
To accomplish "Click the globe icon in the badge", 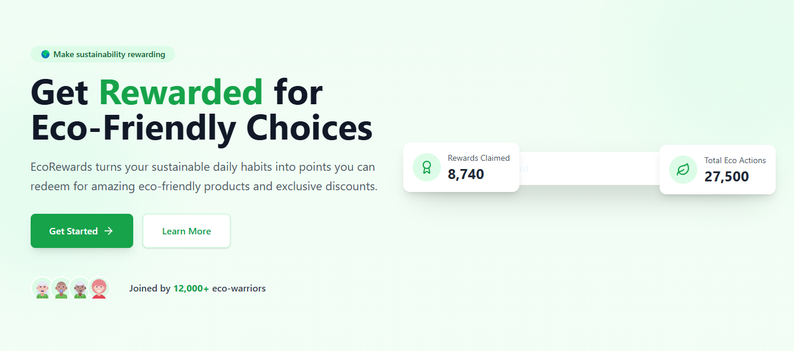I will (45, 54).
